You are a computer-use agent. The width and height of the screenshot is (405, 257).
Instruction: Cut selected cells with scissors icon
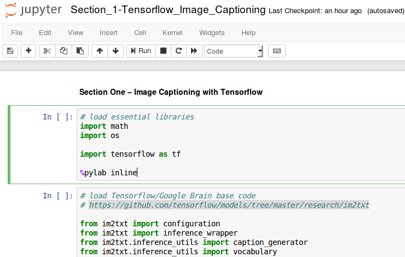(47, 51)
